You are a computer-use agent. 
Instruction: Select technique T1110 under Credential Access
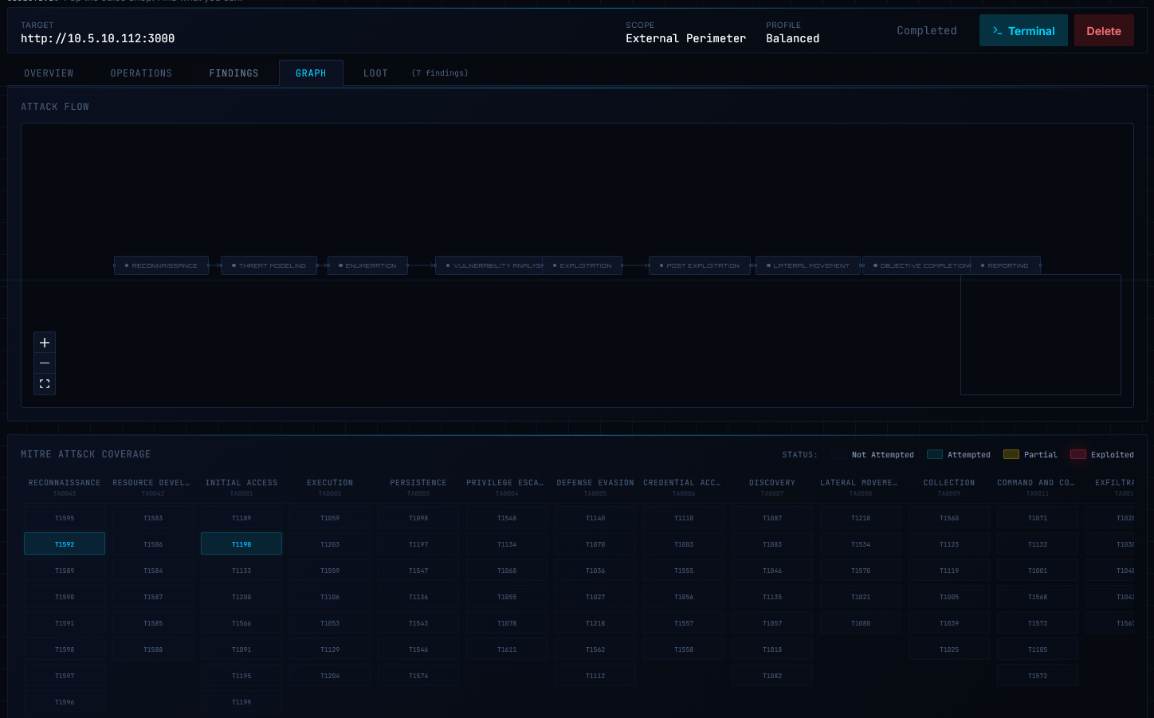tap(684, 517)
